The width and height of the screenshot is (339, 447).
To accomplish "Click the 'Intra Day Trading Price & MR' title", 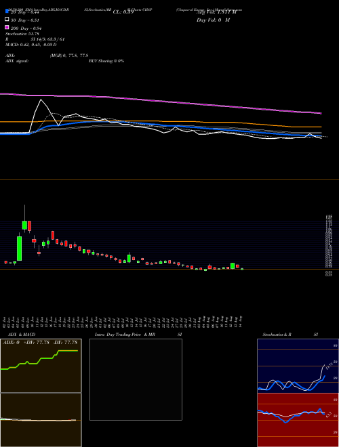I will click(125, 335).
